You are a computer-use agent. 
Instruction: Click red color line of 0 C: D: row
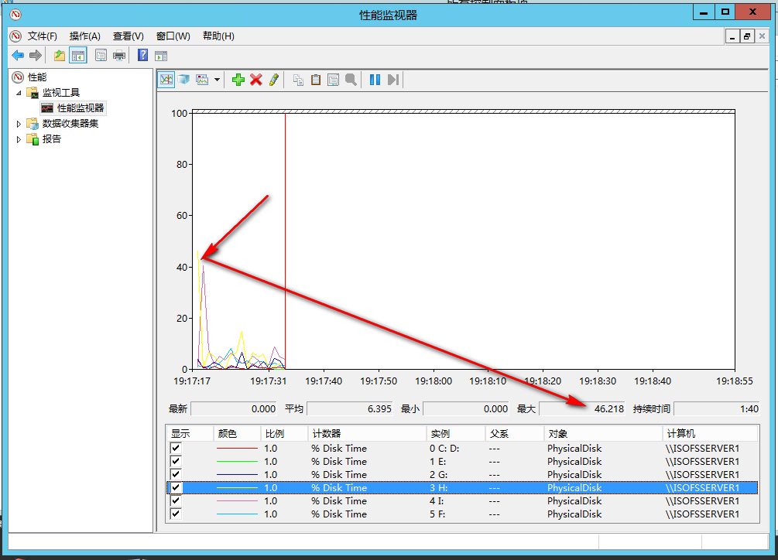coord(237,449)
